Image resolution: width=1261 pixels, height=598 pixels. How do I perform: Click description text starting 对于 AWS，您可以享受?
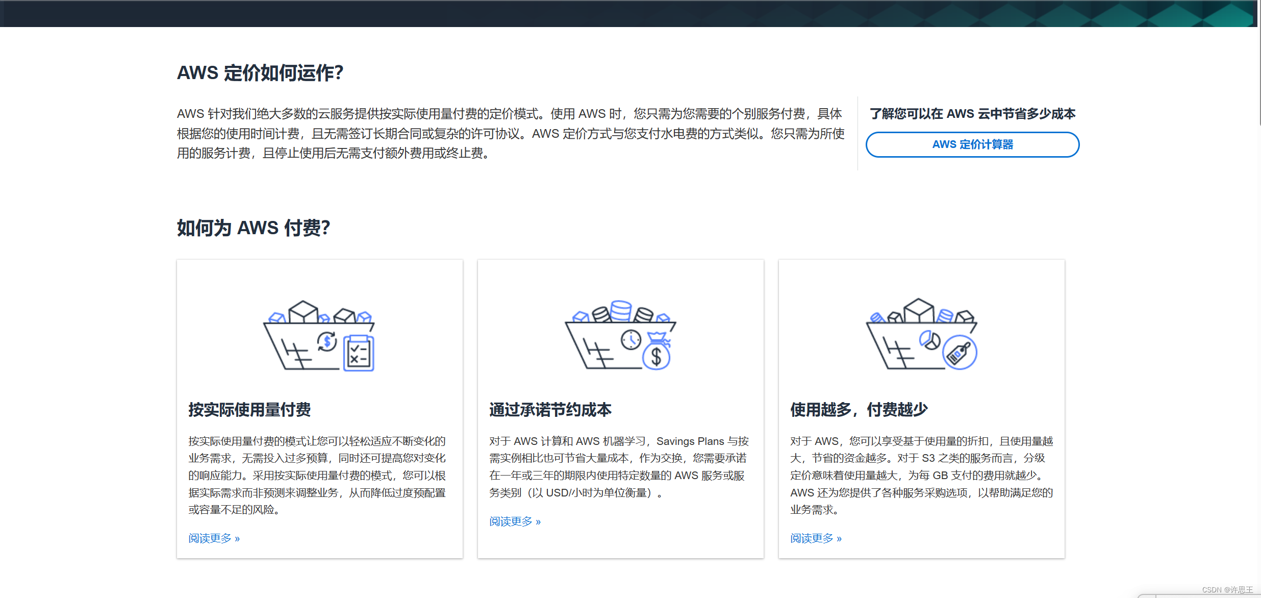pyautogui.click(x=922, y=475)
